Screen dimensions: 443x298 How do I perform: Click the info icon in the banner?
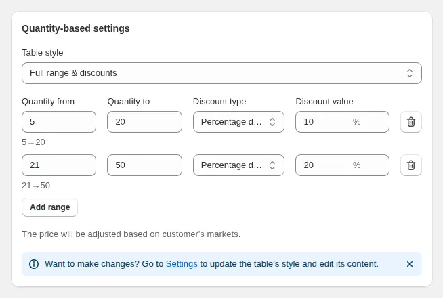point(34,264)
